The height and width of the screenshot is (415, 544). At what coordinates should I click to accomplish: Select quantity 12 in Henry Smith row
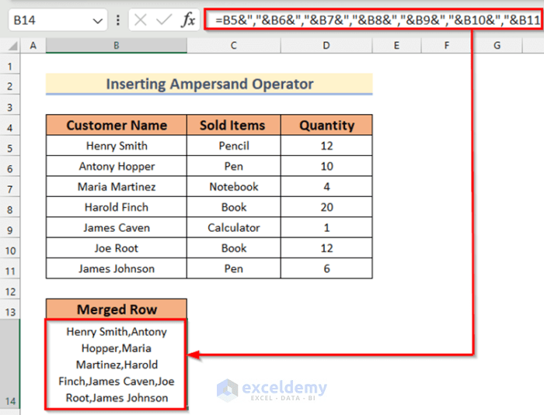coord(326,146)
